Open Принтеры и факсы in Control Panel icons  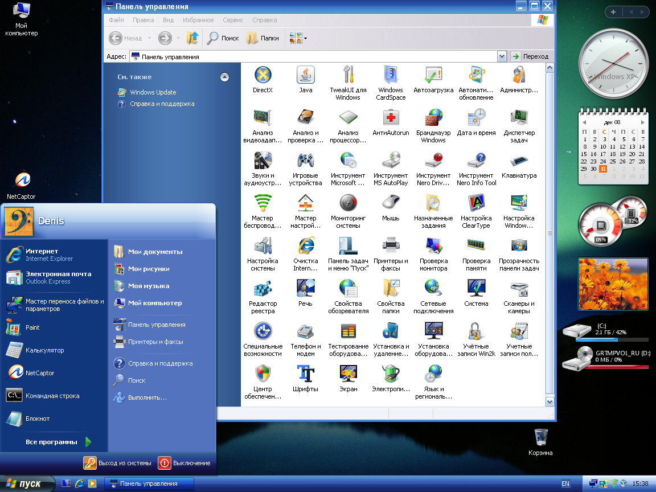point(391,253)
